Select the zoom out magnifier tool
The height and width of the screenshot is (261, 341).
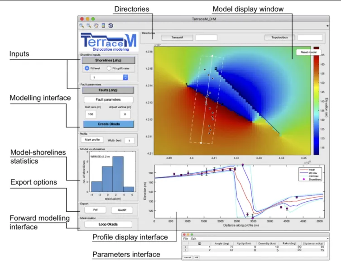(x=89, y=26)
